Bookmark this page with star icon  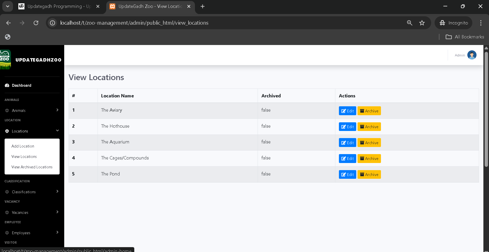tap(422, 23)
